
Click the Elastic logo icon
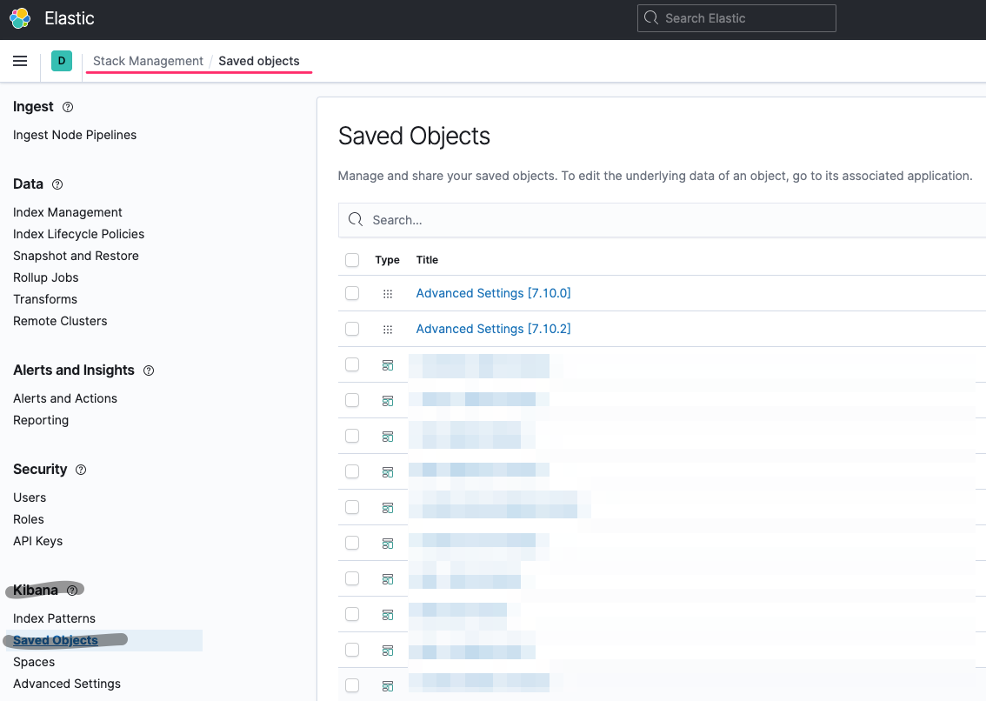(19, 17)
